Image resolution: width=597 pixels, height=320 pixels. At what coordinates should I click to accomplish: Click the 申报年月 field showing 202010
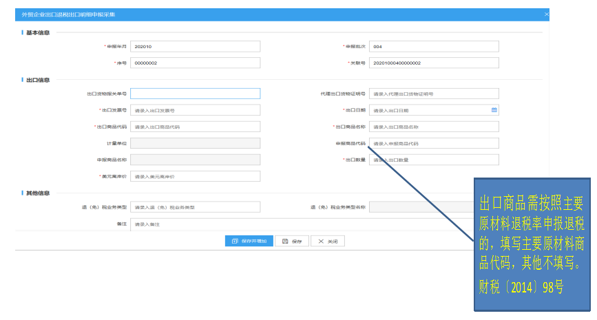(195, 47)
